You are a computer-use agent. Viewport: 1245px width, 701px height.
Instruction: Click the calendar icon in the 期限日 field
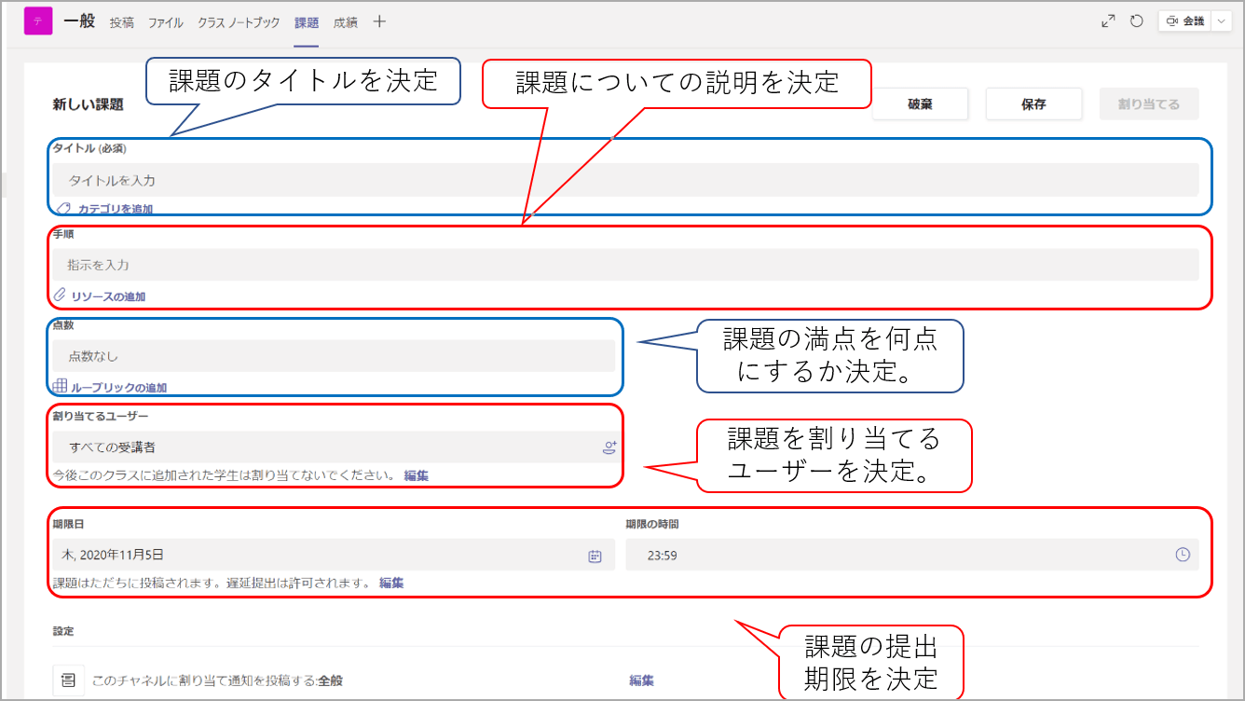[x=595, y=556]
